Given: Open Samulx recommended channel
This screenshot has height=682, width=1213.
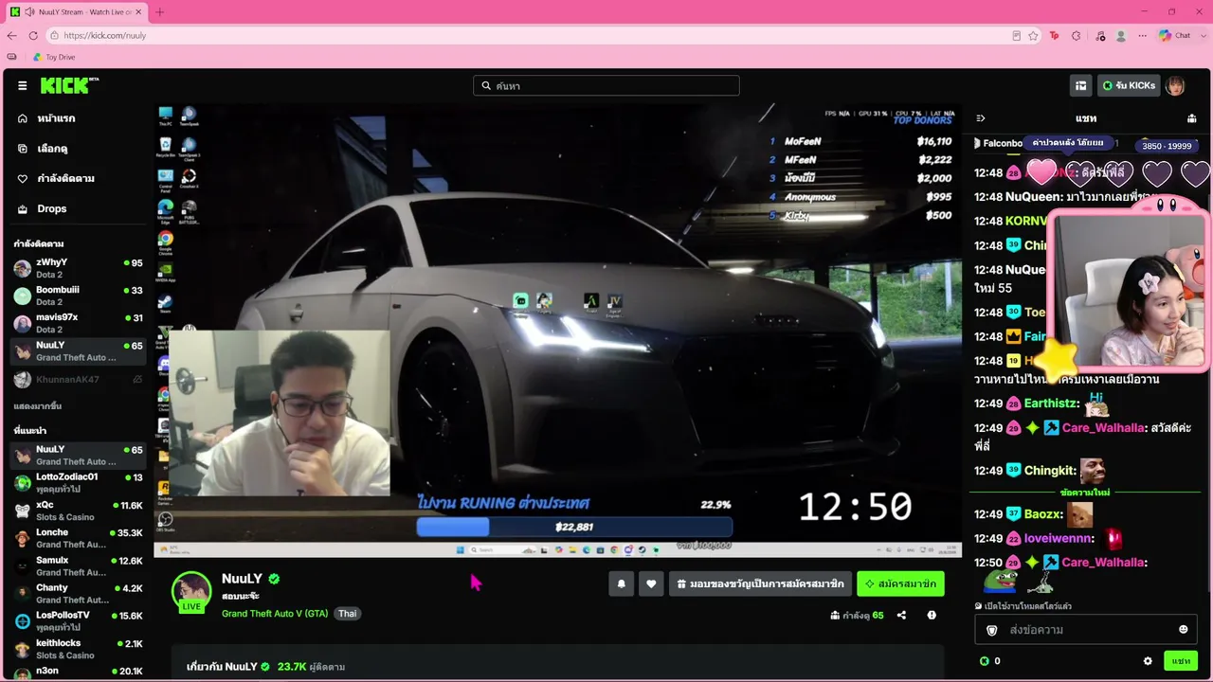Looking at the screenshot, I should click(x=78, y=565).
